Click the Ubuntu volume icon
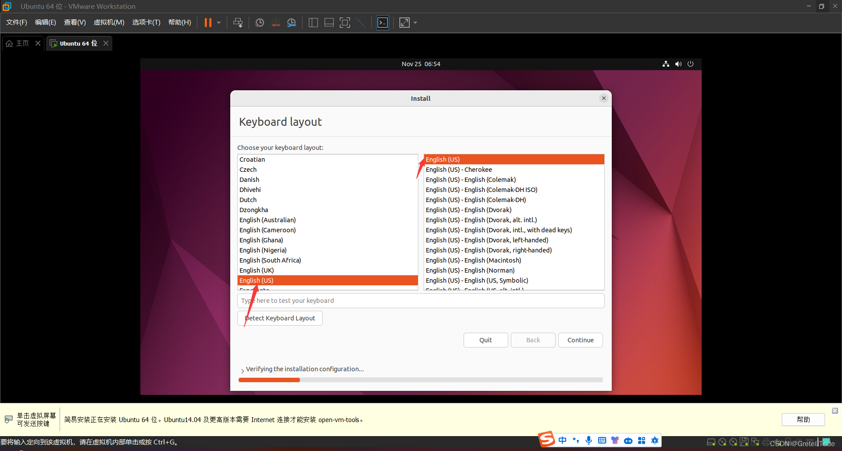The width and height of the screenshot is (842, 451). (678, 64)
